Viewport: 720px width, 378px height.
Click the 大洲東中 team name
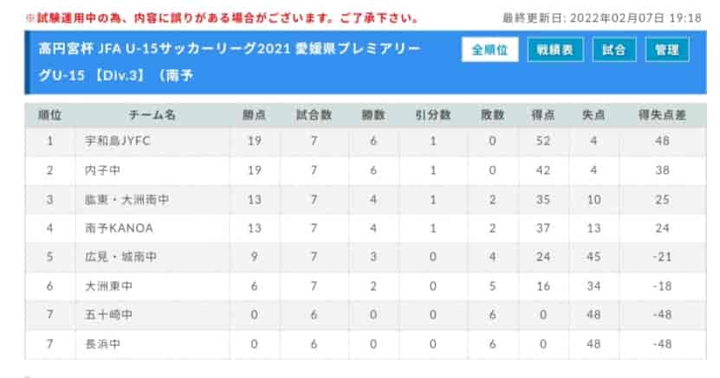[109, 286]
